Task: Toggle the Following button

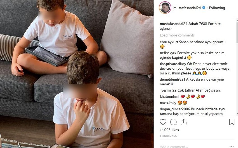Action: [217, 8]
